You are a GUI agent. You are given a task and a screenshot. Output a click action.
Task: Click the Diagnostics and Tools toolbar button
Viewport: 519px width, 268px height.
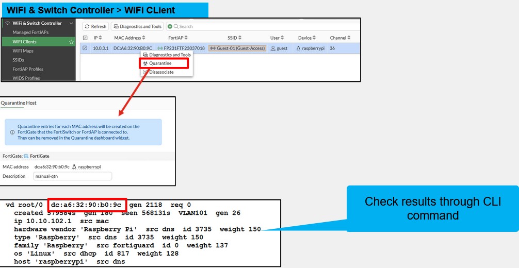[137, 26]
